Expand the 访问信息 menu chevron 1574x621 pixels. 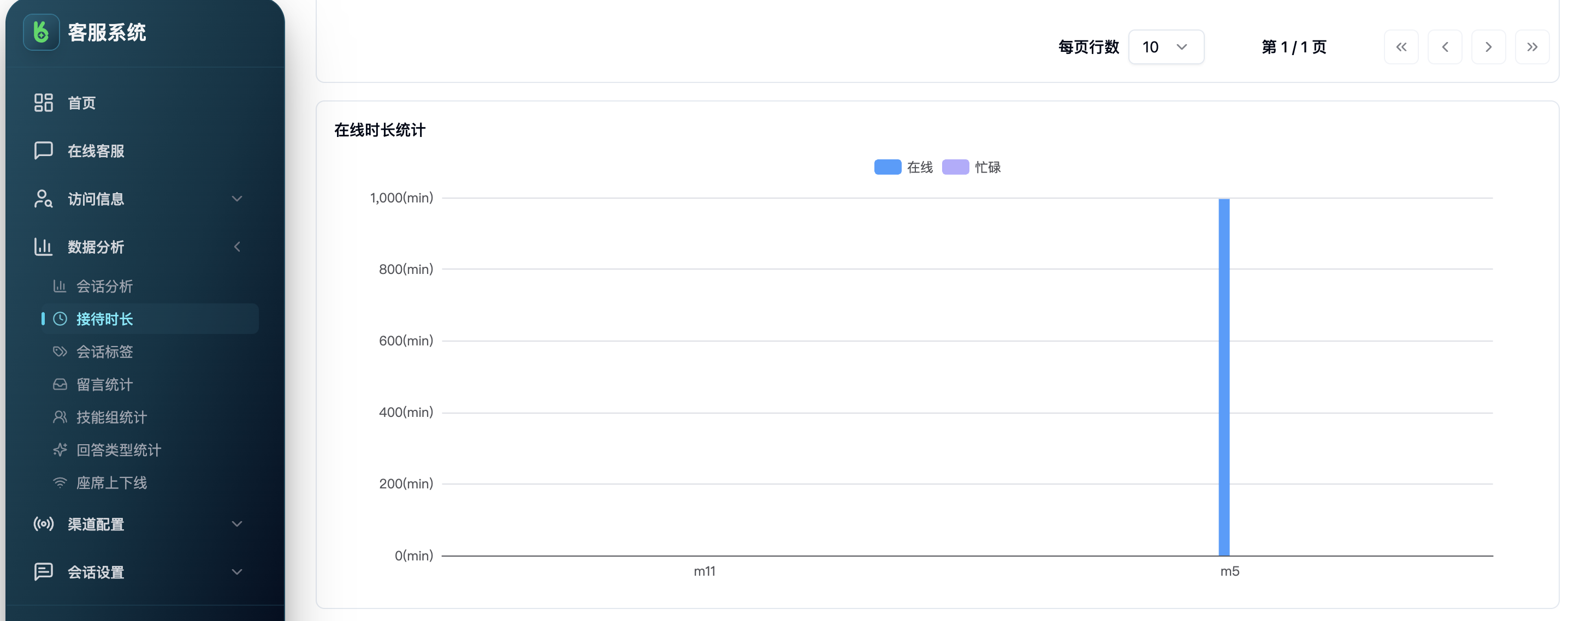tap(237, 199)
